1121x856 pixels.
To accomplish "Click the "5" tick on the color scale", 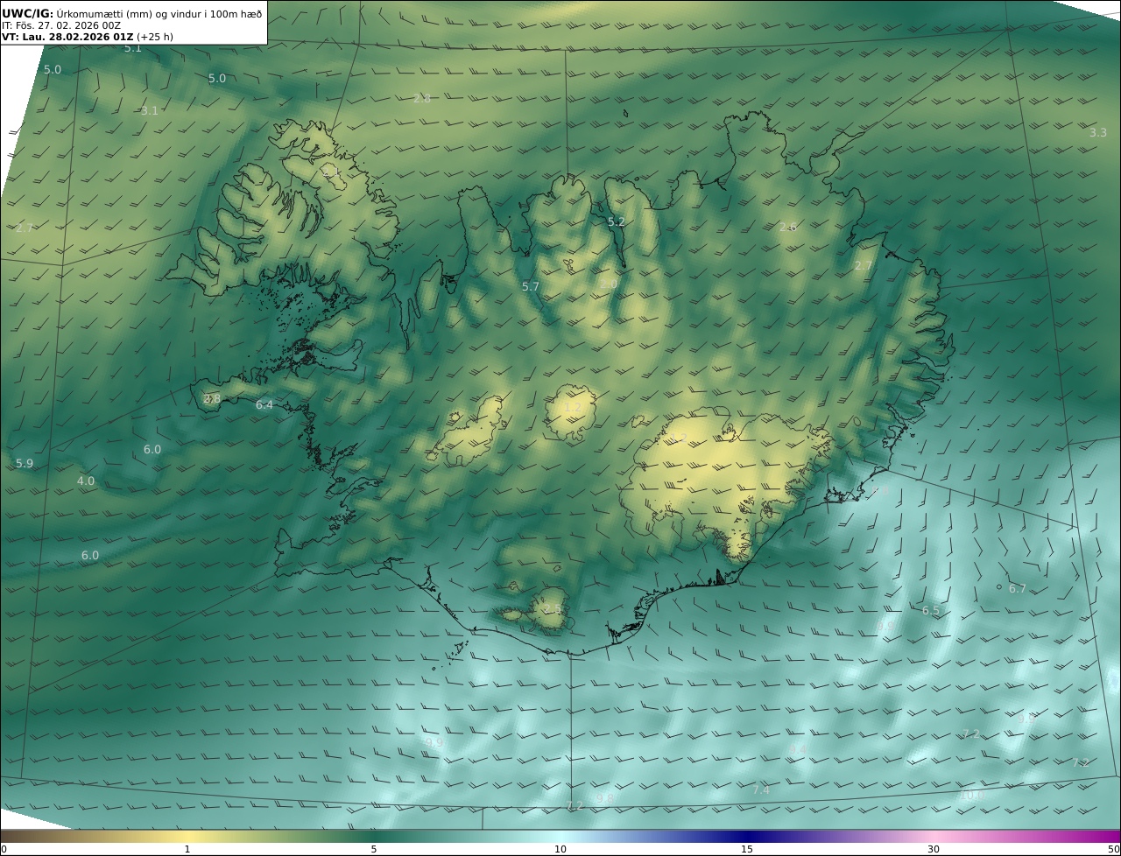I will [x=374, y=849].
